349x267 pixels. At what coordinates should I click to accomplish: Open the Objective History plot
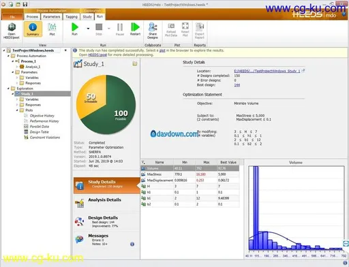(42, 116)
